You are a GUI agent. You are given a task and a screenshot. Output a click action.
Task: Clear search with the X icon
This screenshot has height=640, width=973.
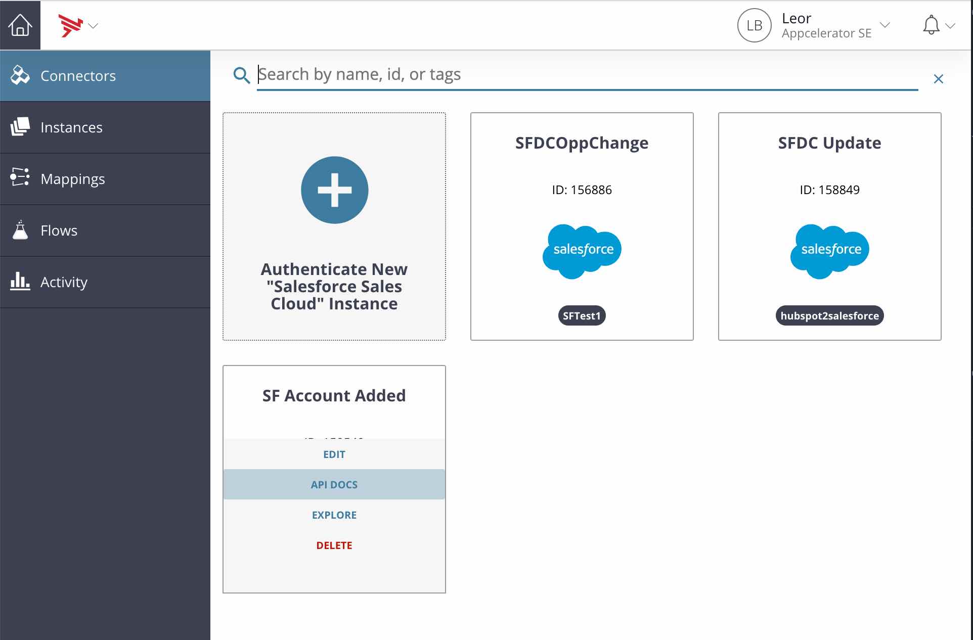[939, 79]
